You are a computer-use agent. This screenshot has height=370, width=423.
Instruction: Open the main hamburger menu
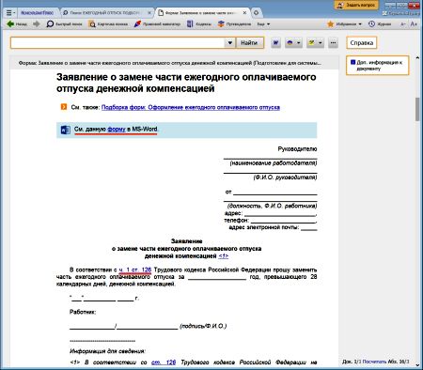(10, 13)
